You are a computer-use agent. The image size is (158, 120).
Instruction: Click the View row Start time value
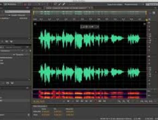pyautogui.click(x=46, y=115)
